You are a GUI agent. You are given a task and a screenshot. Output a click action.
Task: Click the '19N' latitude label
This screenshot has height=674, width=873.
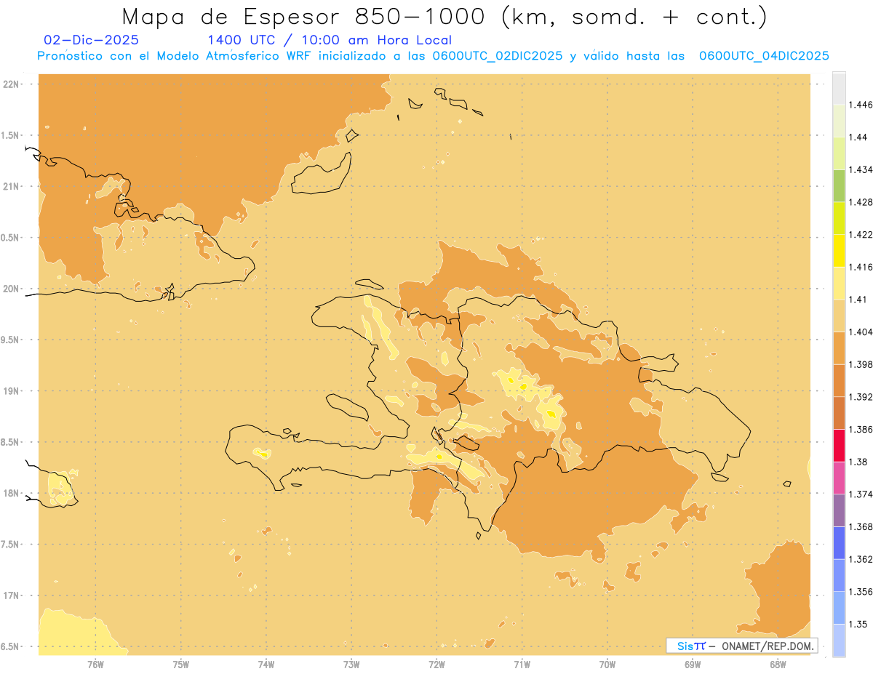tap(11, 391)
